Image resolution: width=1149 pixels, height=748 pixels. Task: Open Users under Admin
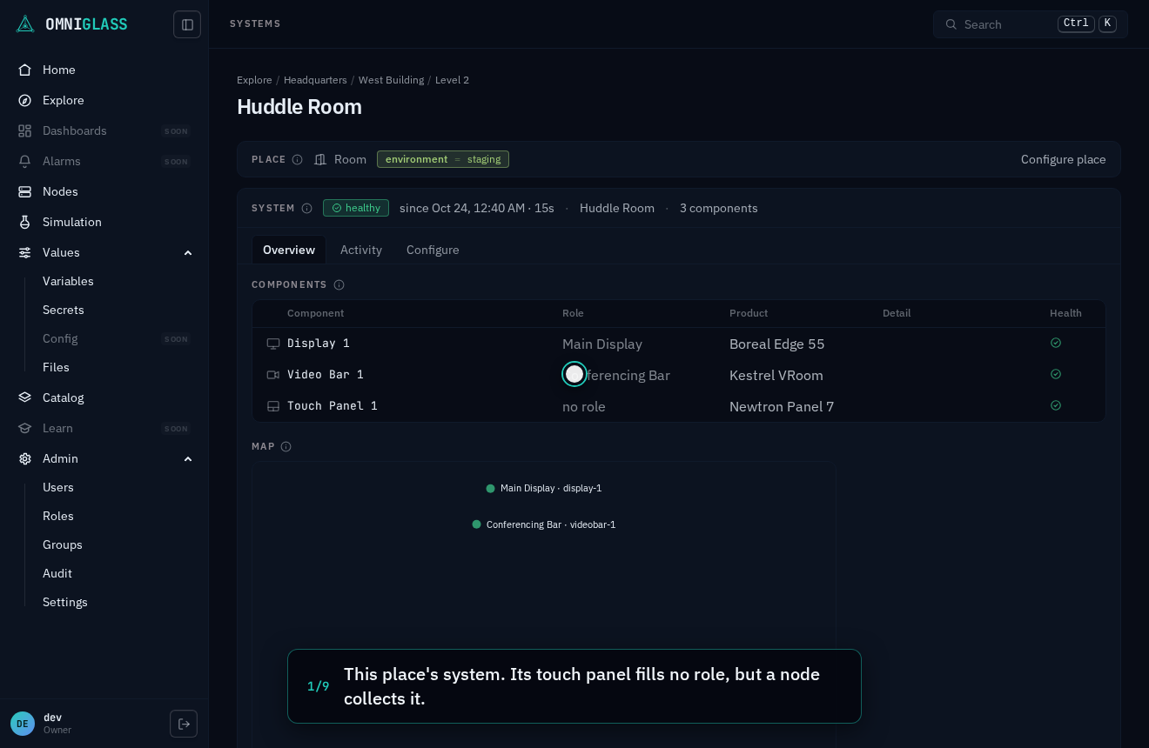[58, 487]
